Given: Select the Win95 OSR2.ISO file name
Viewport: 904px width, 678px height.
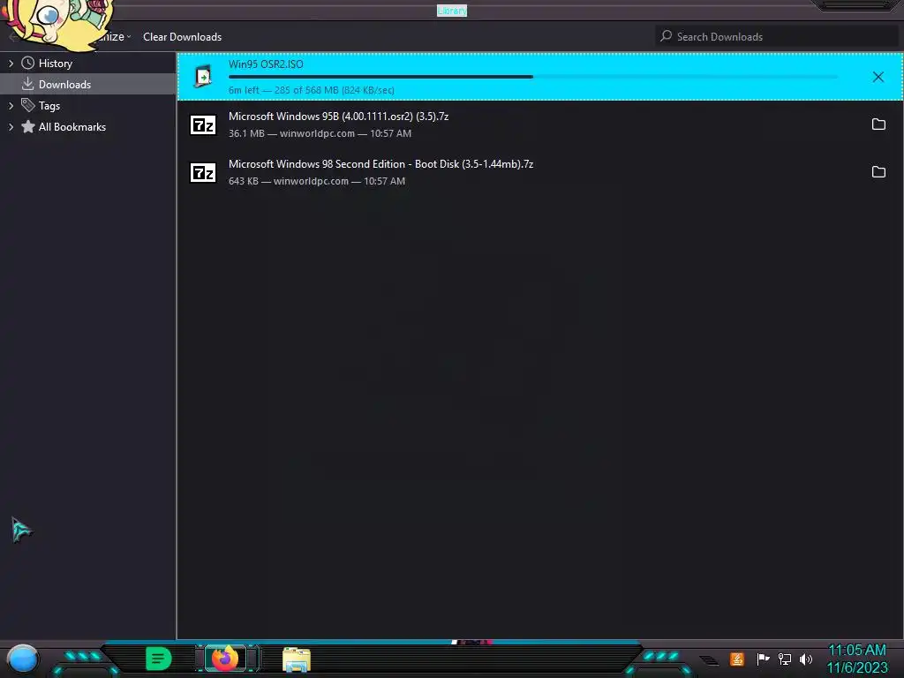Looking at the screenshot, I should click(x=266, y=64).
